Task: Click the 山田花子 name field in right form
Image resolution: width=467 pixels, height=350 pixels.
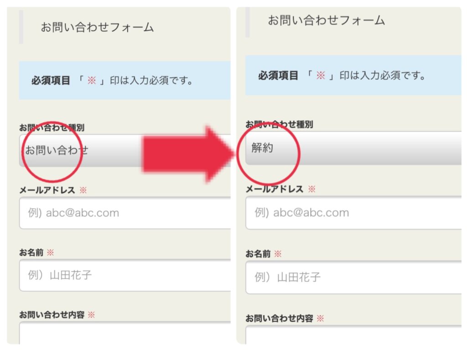Action: click(353, 278)
